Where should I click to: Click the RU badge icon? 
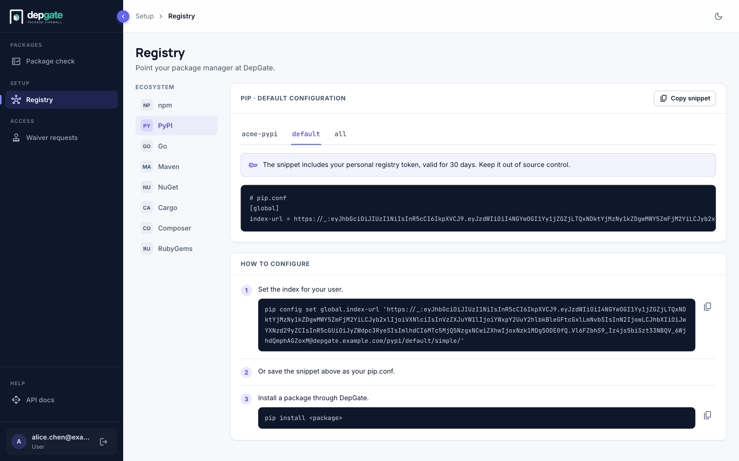click(147, 249)
